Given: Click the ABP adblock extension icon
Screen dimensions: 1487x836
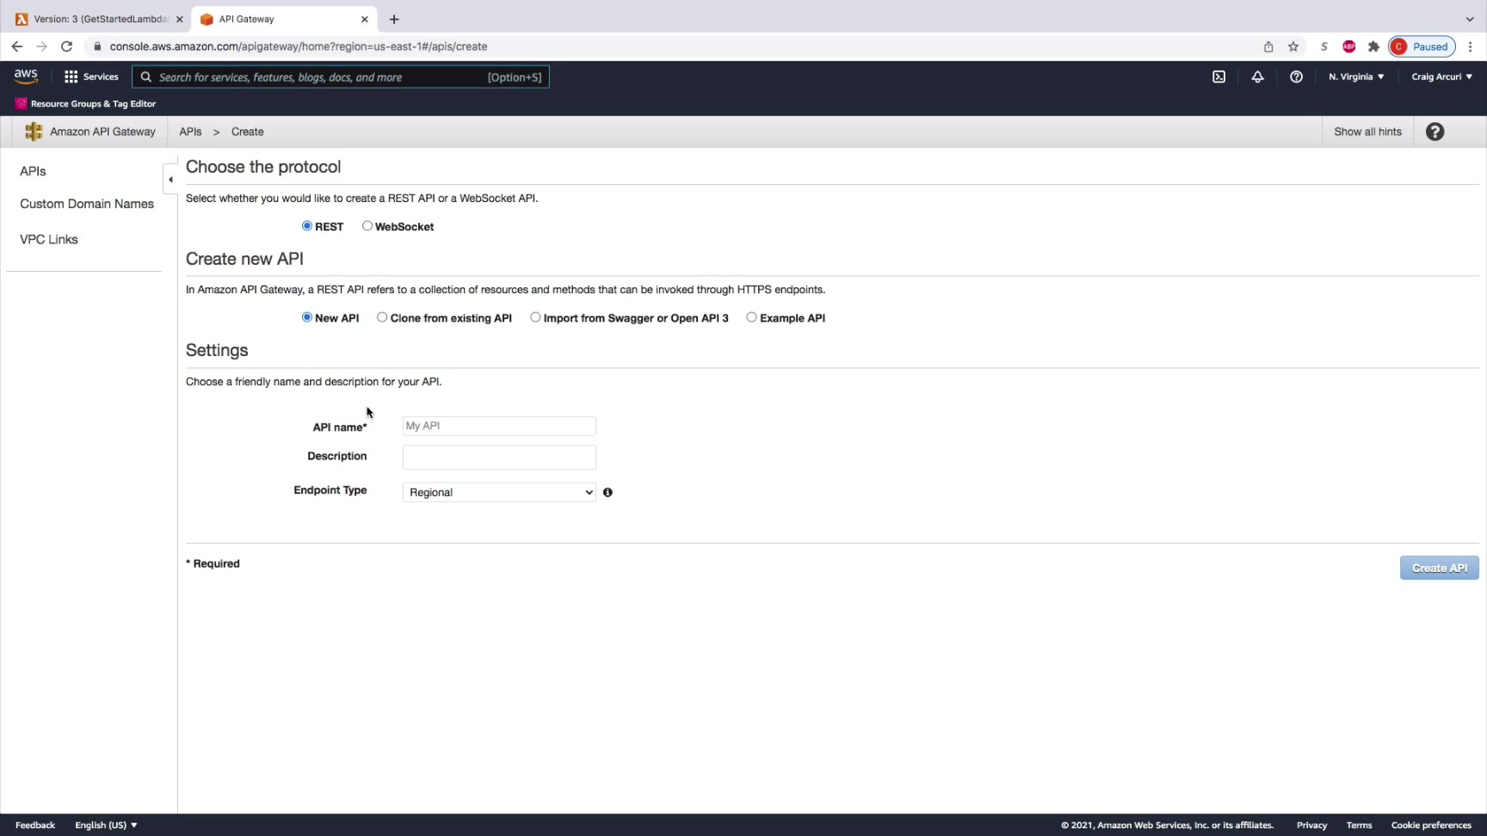Looking at the screenshot, I should (1348, 46).
